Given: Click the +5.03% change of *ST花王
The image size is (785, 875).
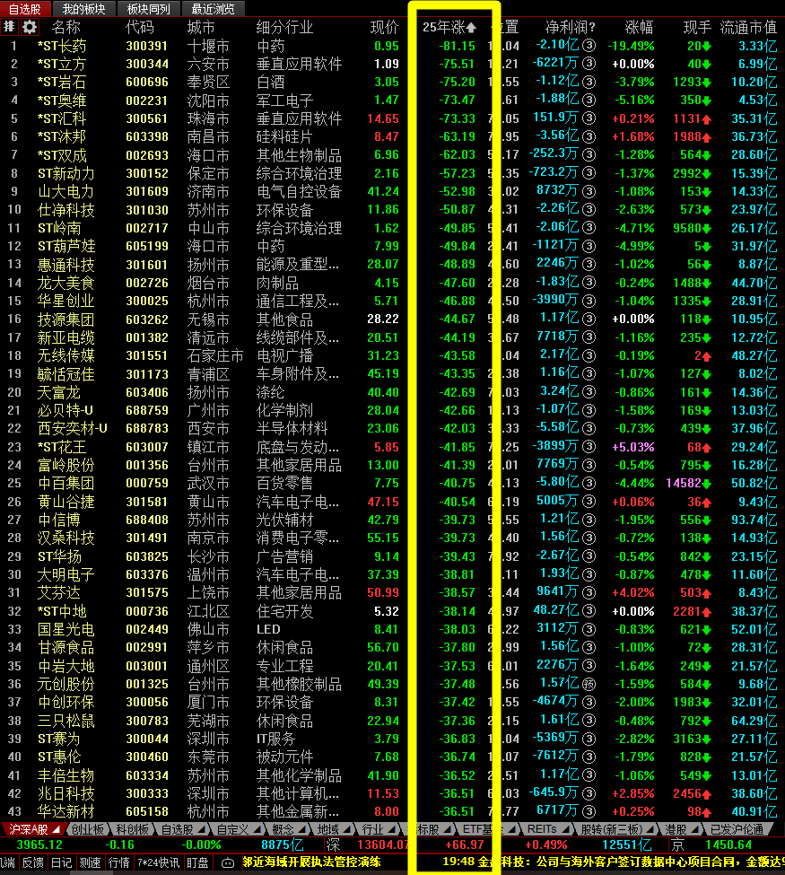Looking at the screenshot, I should click(x=633, y=447).
